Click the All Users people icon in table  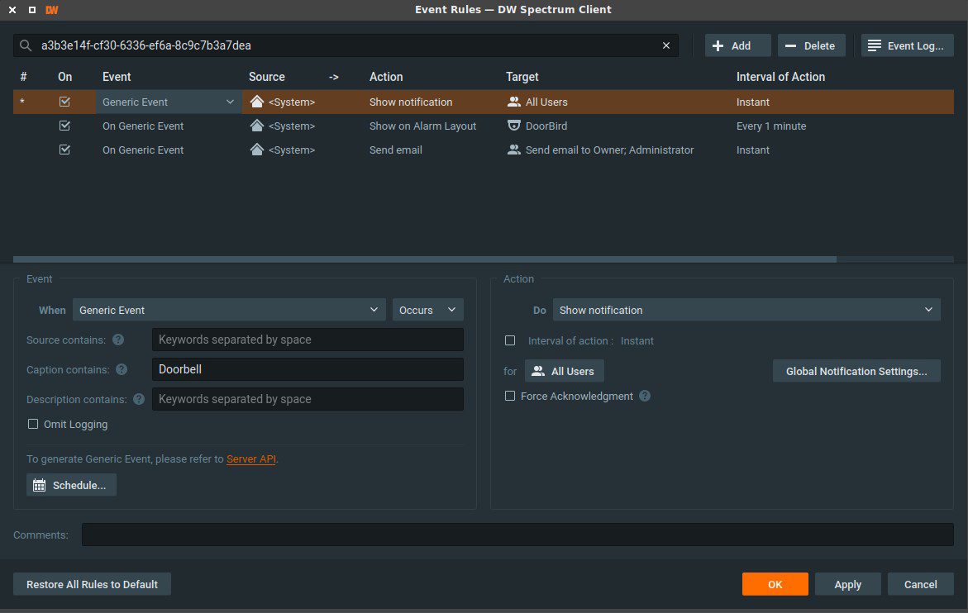tap(513, 102)
